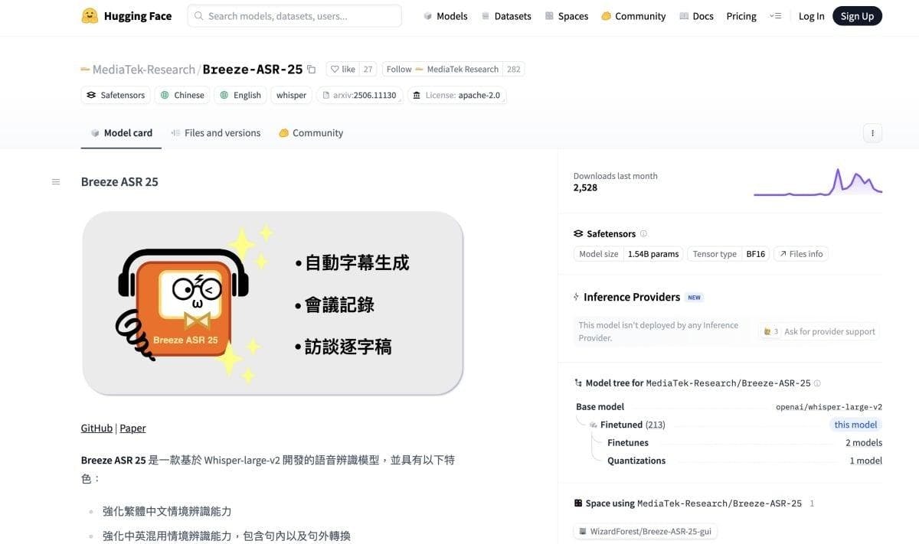Like the Breeze-ASR-25 model

click(342, 69)
